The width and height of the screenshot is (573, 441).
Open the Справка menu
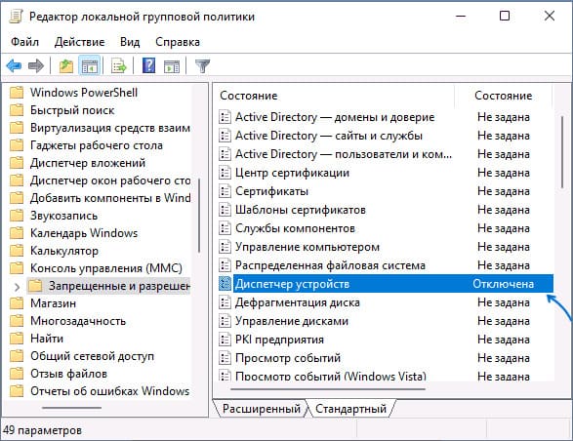178,42
